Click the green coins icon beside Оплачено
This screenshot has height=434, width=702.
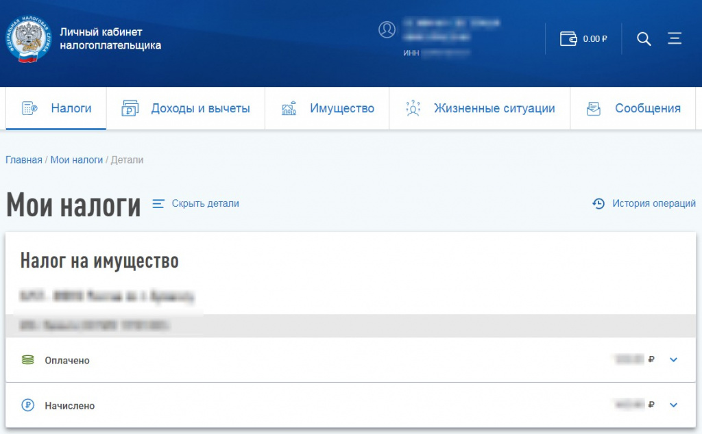(x=27, y=360)
